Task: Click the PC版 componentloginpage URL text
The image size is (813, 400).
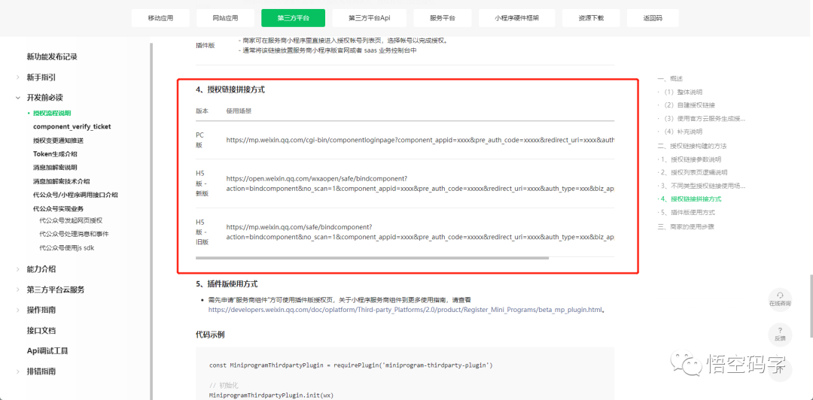Action: 420,140
